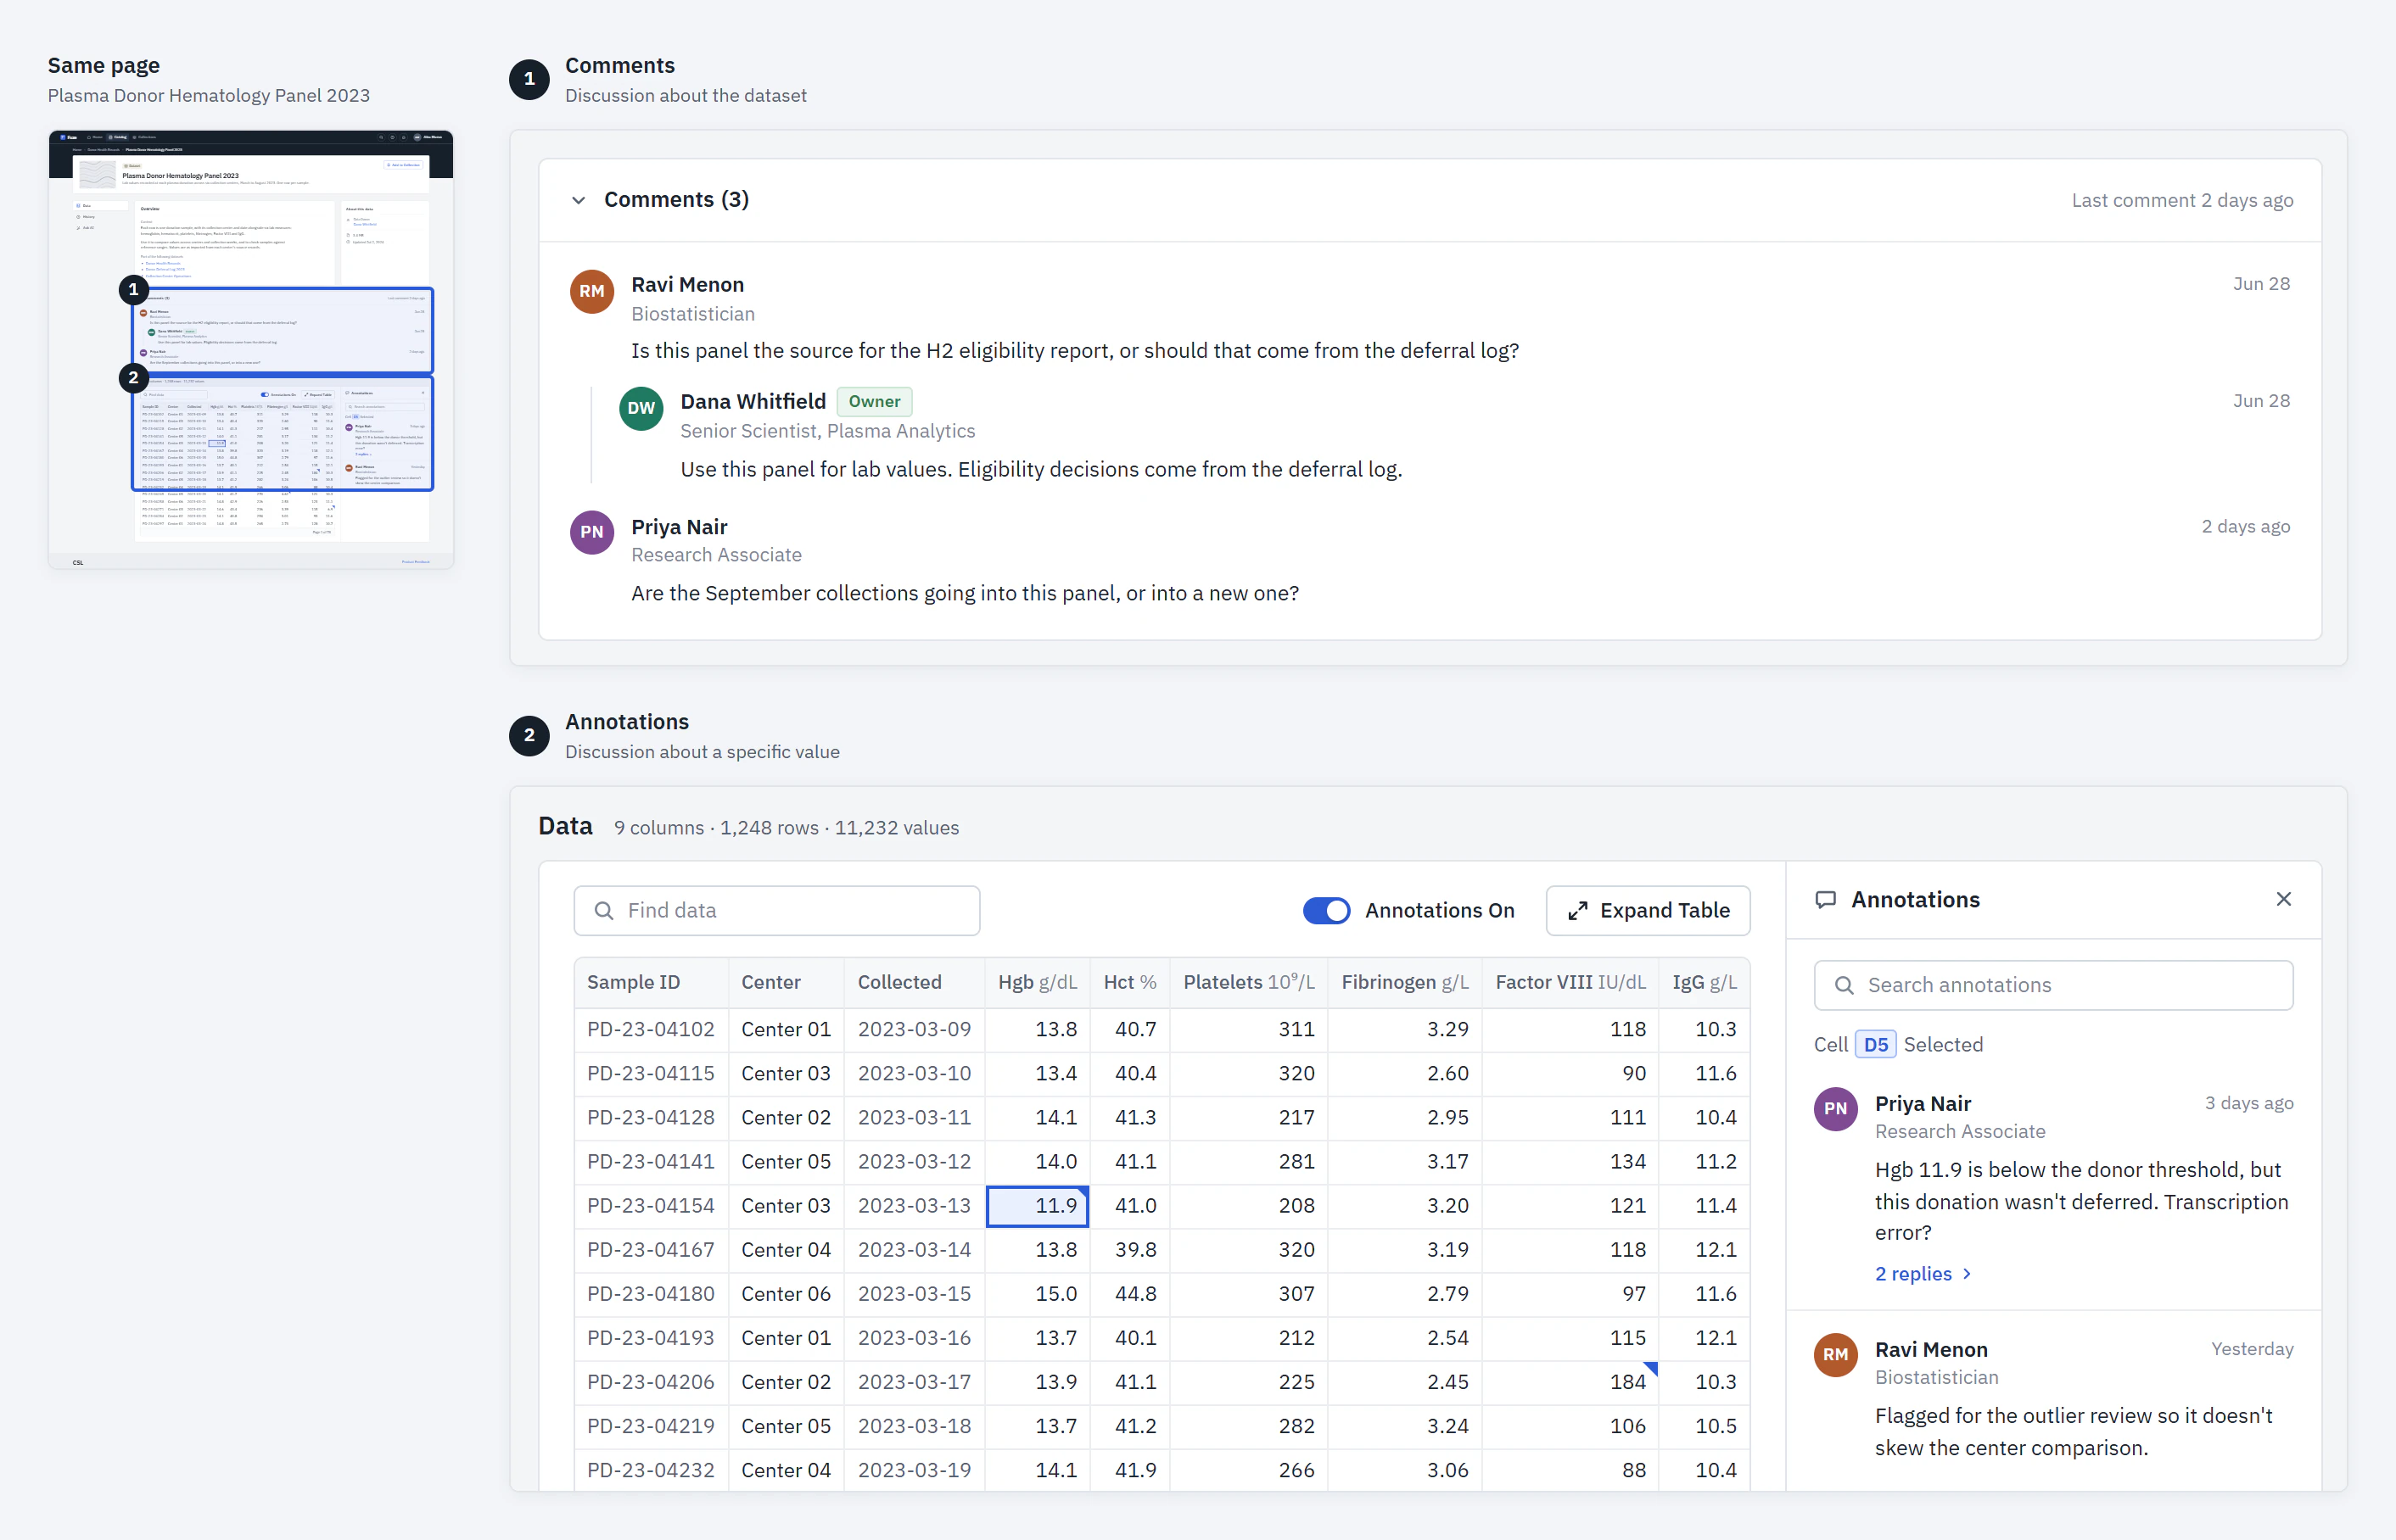Click Ravi Menon's RM avatar in Comments
The height and width of the screenshot is (1540, 2396).
point(591,291)
